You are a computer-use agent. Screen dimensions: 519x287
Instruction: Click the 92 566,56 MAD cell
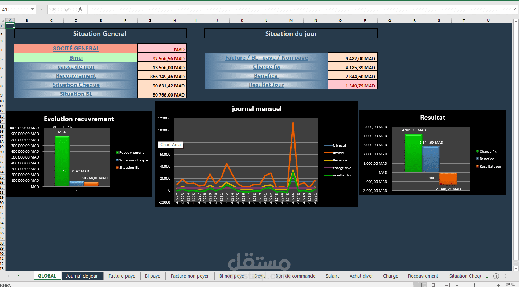point(162,58)
